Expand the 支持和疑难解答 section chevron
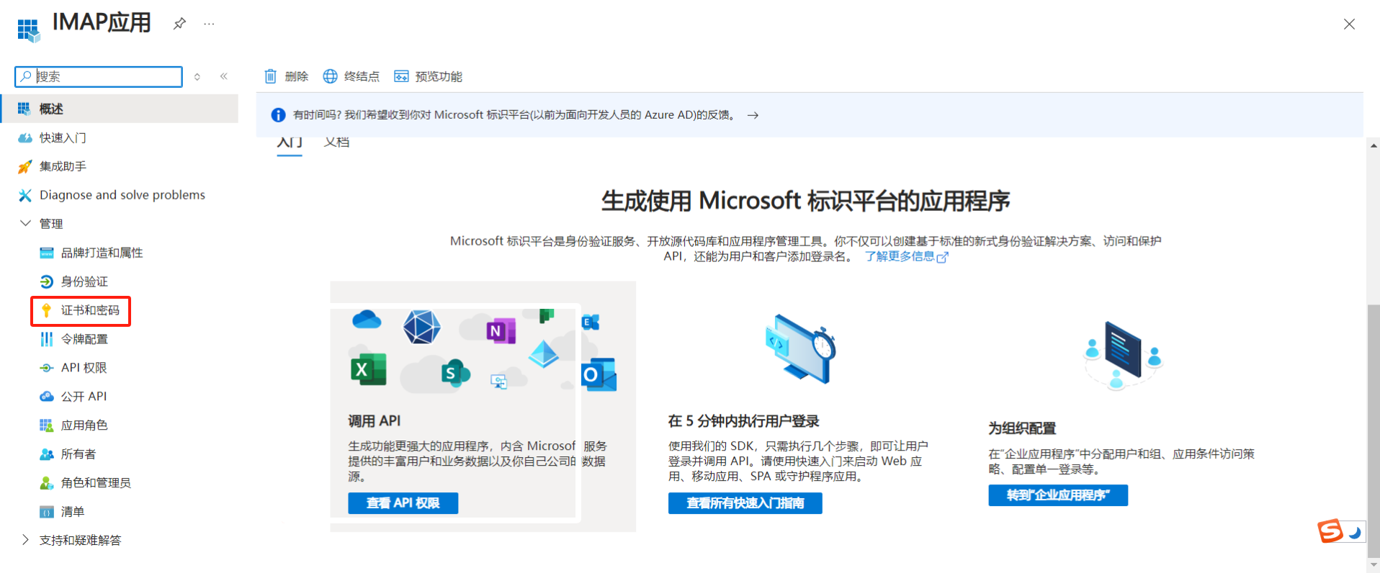 point(25,540)
